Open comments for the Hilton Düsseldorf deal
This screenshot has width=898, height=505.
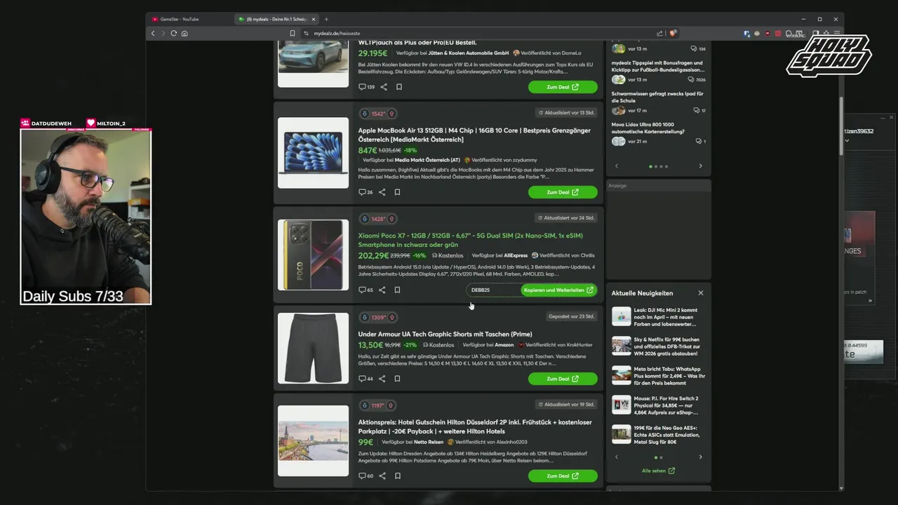366,476
